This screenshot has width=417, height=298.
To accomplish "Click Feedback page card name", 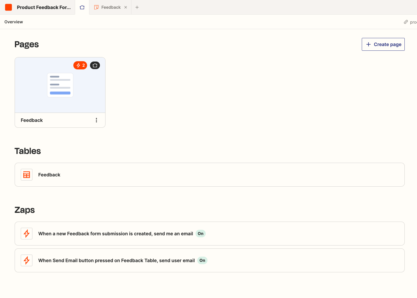I will coord(32,120).
